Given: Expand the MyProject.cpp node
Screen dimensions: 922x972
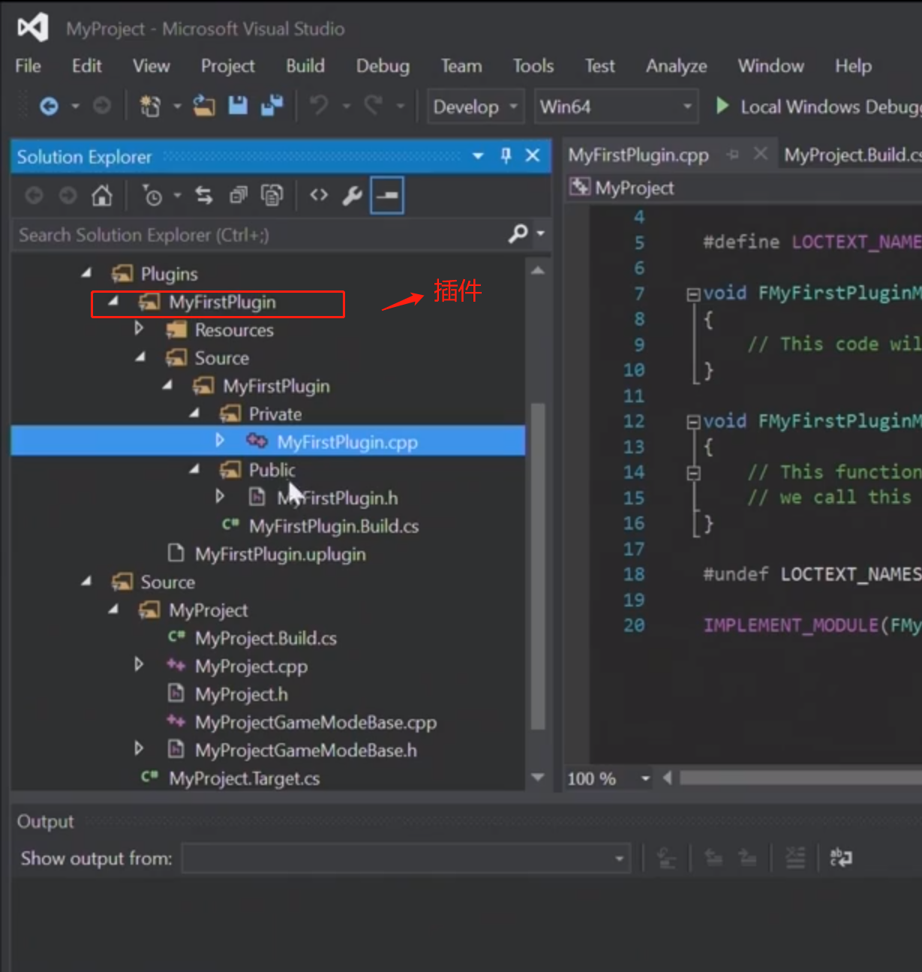Looking at the screenshot, I should [x=139, y=665].
